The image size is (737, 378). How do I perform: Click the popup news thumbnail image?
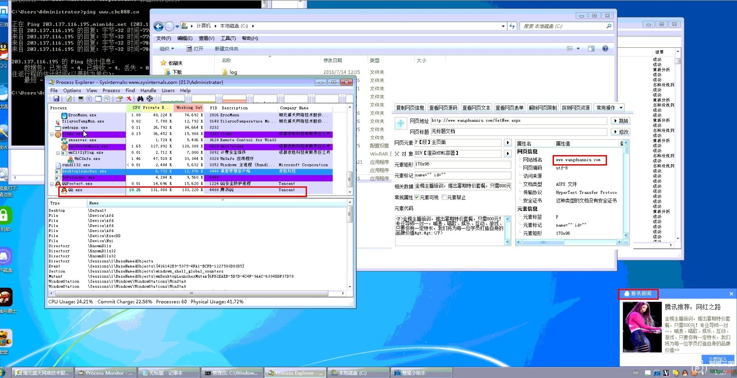point(642,327)
